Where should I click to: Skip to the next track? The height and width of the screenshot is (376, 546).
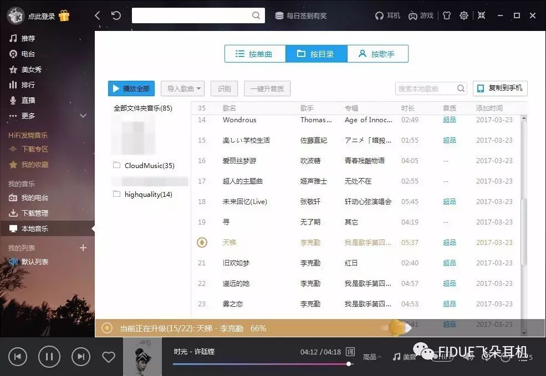(x=81, y=357)
